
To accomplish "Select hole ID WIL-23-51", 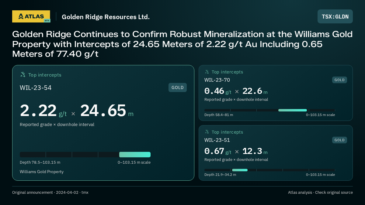I will [217, 140].
